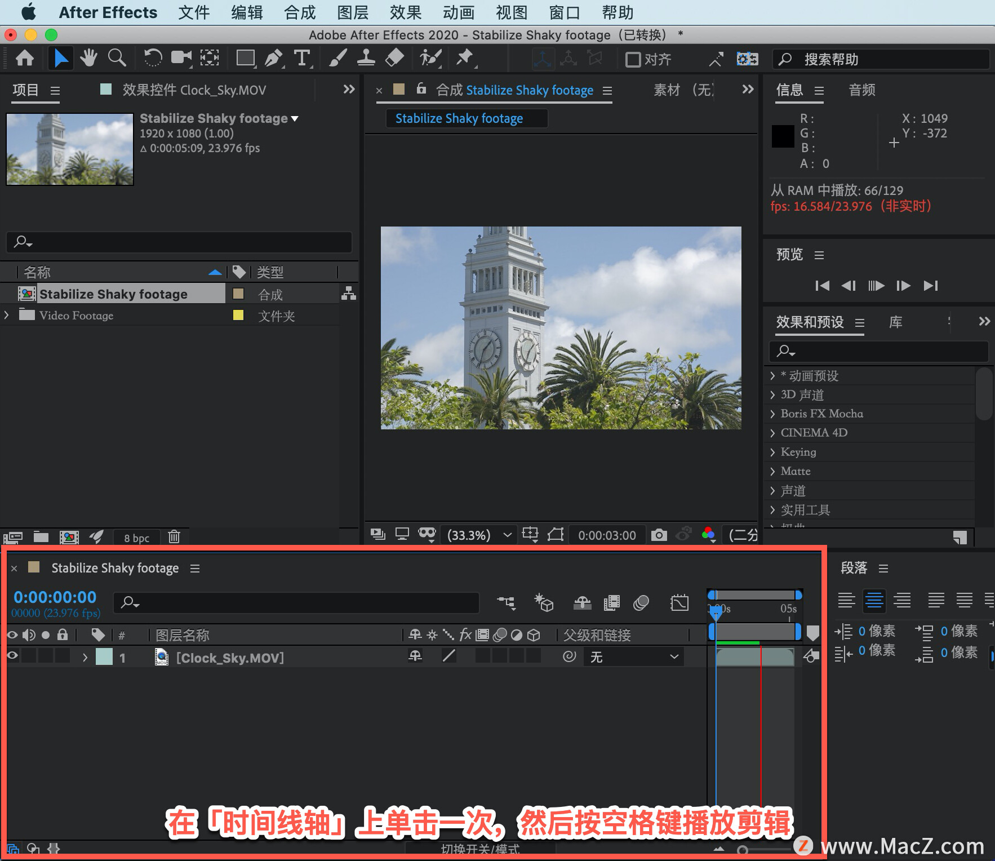Click the Project panel search field
Viewport: 995px width, 861px height.
click(x=179, y=242)
